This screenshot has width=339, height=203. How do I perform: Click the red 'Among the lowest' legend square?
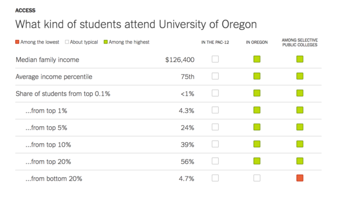click(17, 42)
